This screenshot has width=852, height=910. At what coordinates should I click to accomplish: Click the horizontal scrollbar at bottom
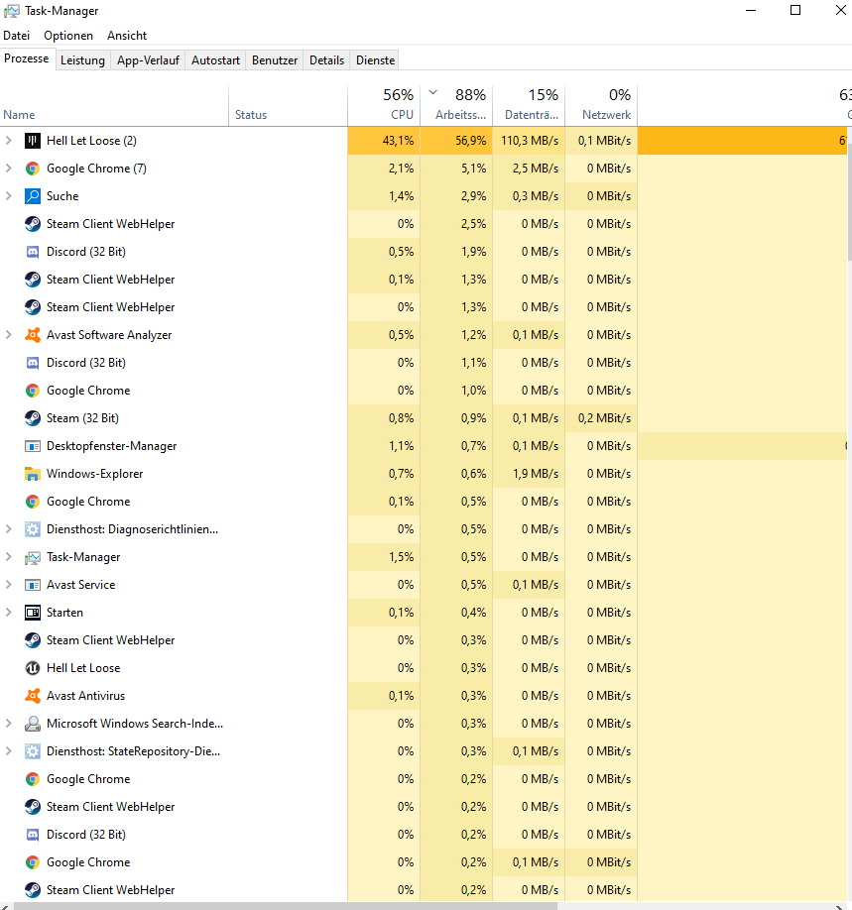(286, 906)
